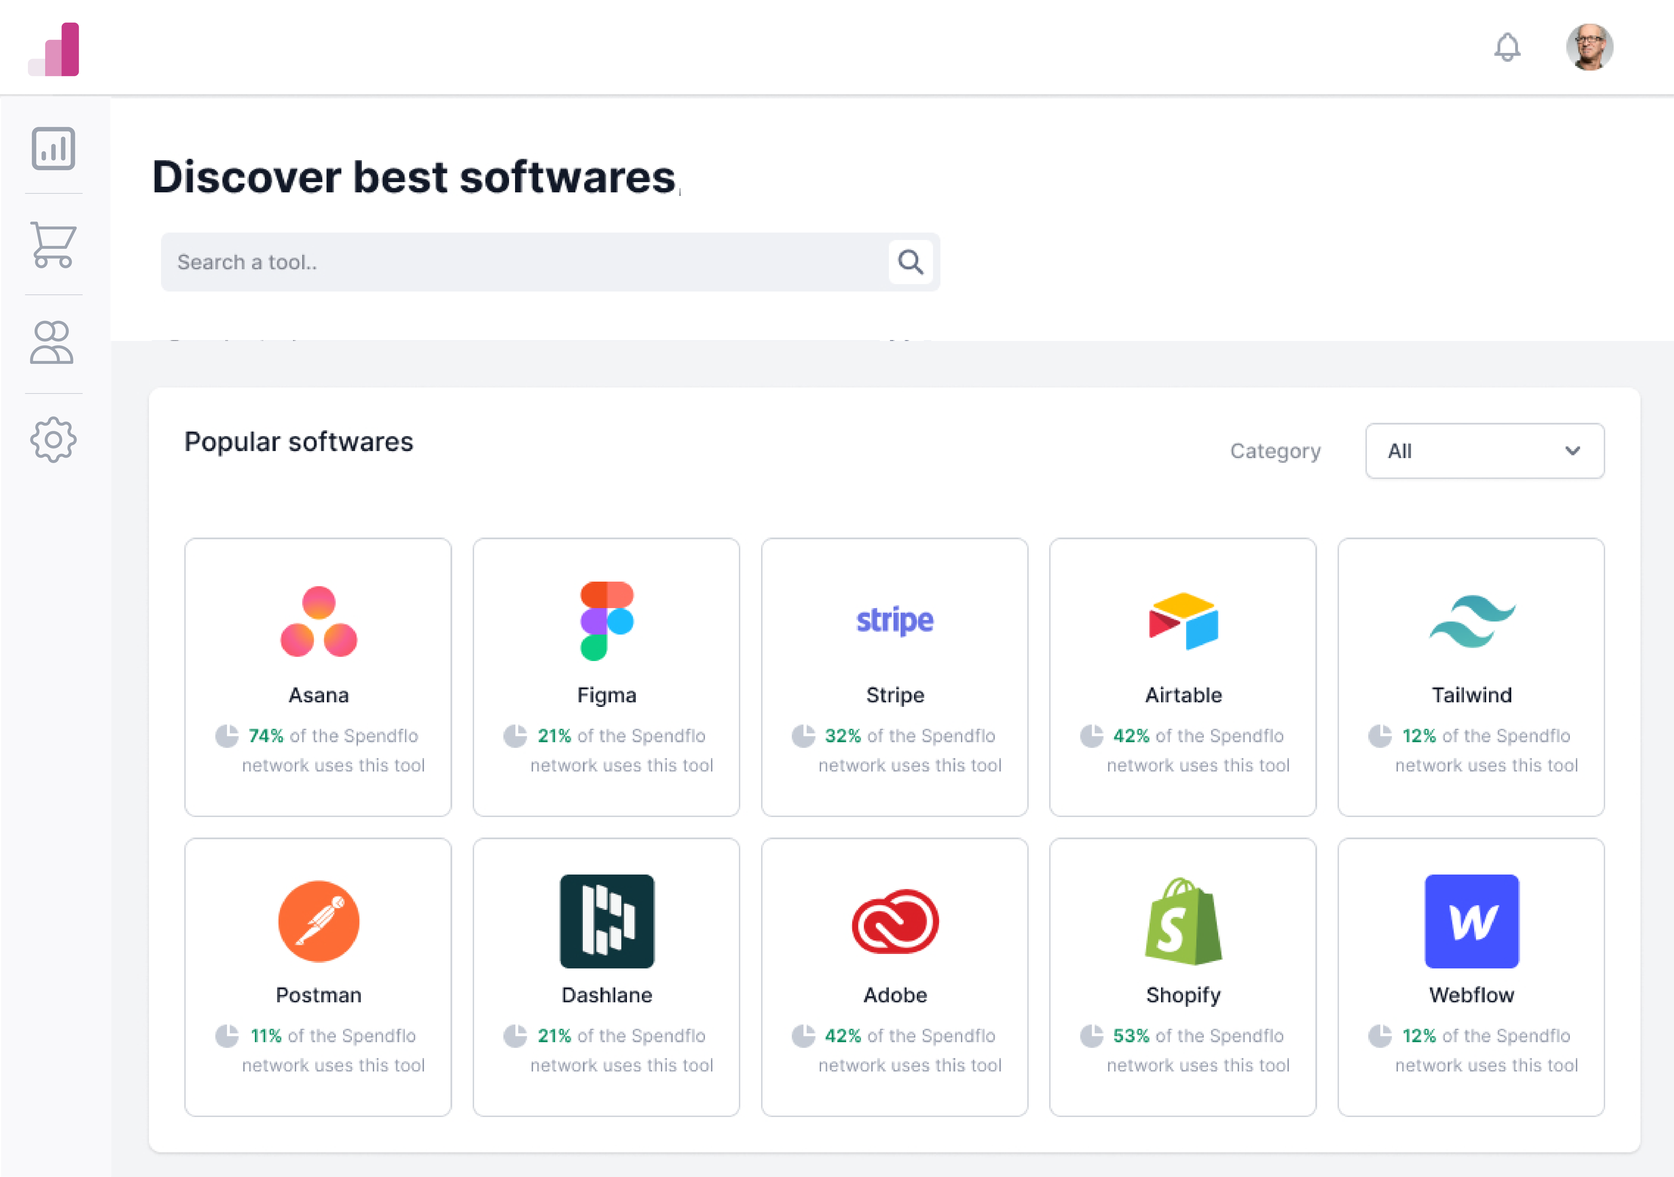
Task: Click the 'Popular softwares' heading
Action: coord(298,442)
